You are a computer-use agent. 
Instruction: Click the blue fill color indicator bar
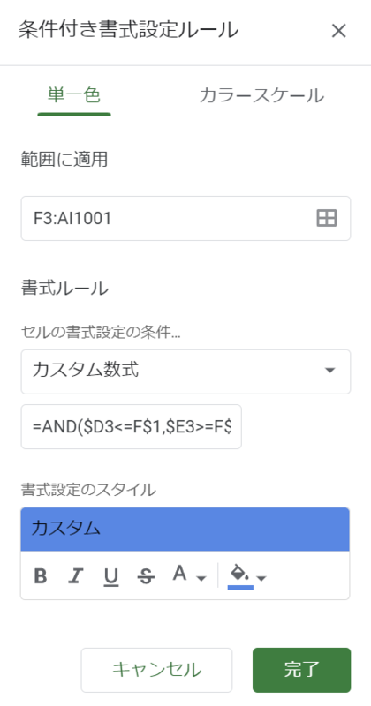240,588
